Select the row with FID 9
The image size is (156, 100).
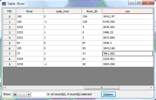(10, 64)
